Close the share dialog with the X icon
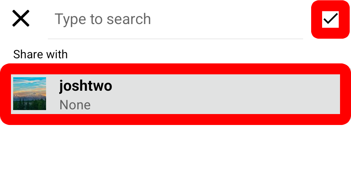Image resolution: width=351 pixels, height=180 pixels. click(x=21, y=18)
